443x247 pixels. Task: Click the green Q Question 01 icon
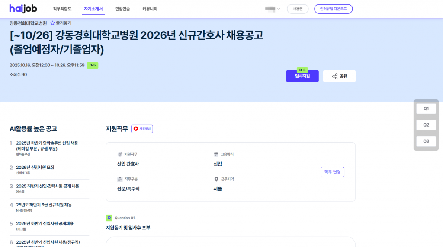click(x=109, y=218)
